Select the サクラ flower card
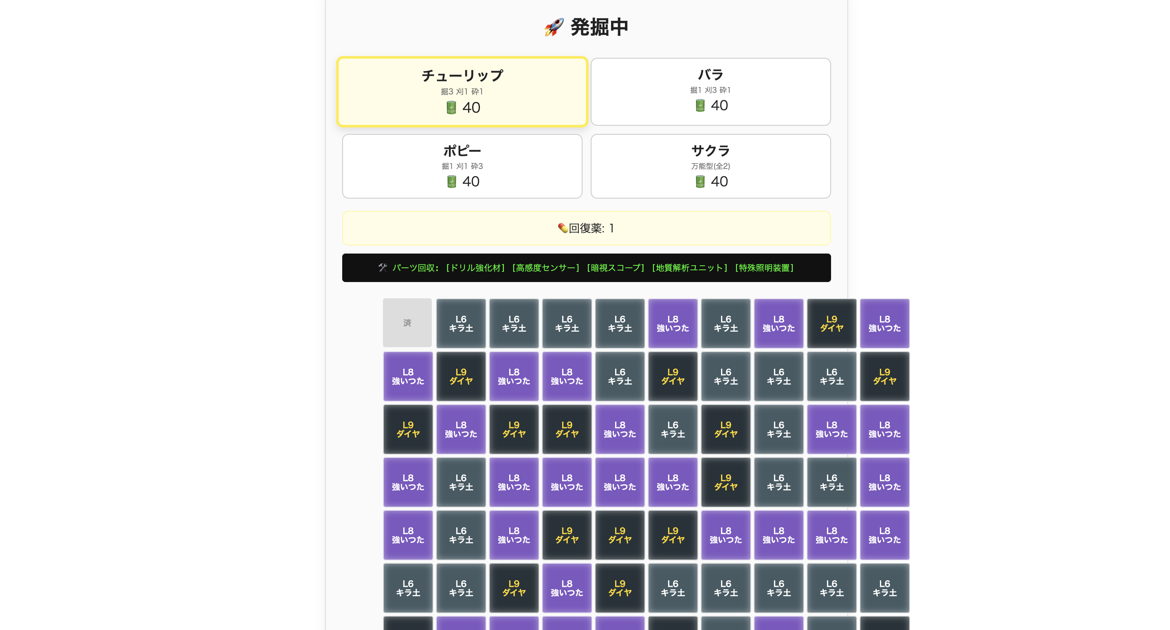 [710, 166]
